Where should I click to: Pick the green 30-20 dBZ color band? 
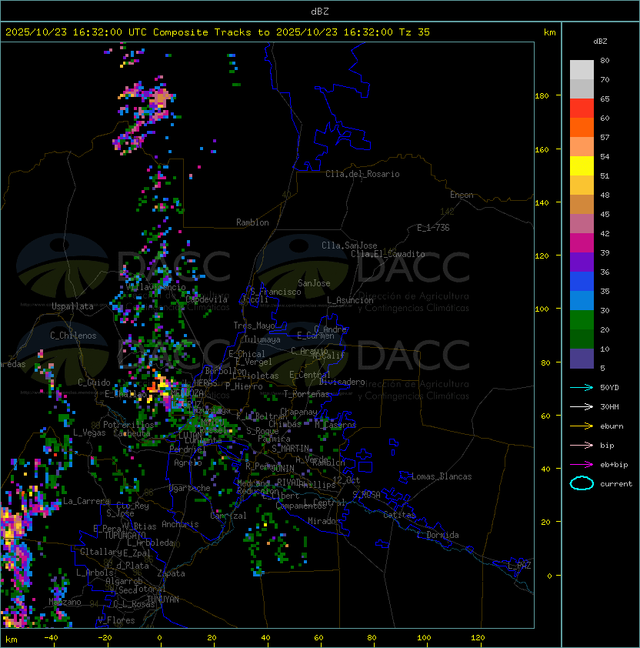pyautogui.click(x=582, y=320)
